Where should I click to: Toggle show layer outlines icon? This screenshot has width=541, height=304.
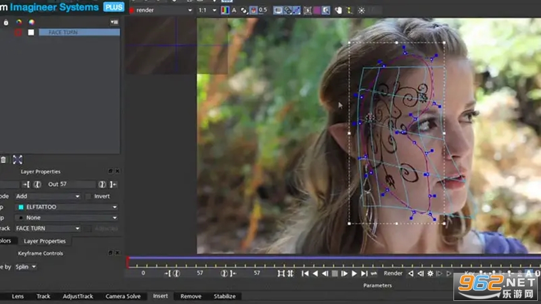point(288,11)
